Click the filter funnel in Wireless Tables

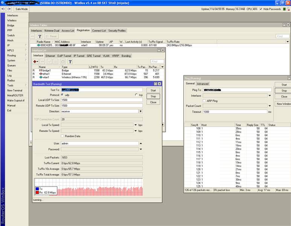[40, 36]
